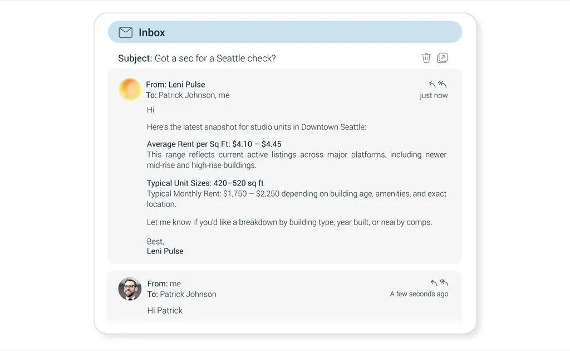Click sender name "From: Leni Pulse"
The image size is (570, 351).
point(175,85)
